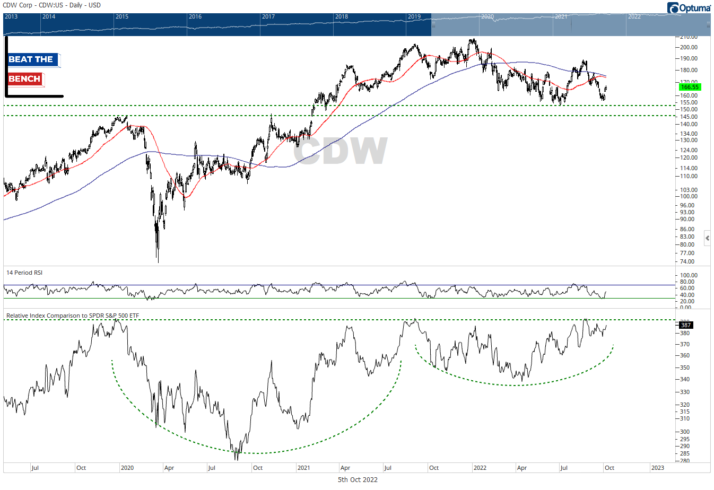Expand the collapsed side panel arrow
Image resolution: width=714 pixels, height=490 pixels.
pyautogui.click(x=707, y=239)
